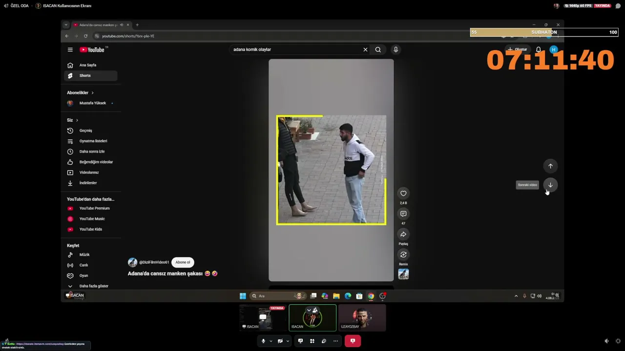The height and width of the screenshot is (351, 625).
Task: Open more call options ellipsis
Action: click(335, 341)
